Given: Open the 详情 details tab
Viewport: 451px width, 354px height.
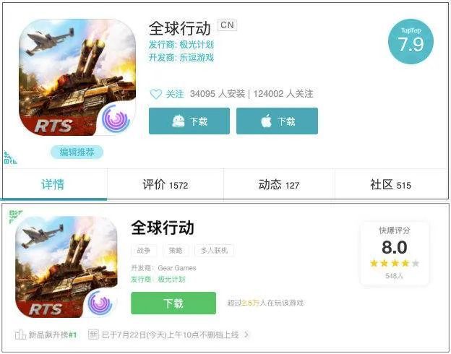Looking at the screenshot, I should [53, 184].
